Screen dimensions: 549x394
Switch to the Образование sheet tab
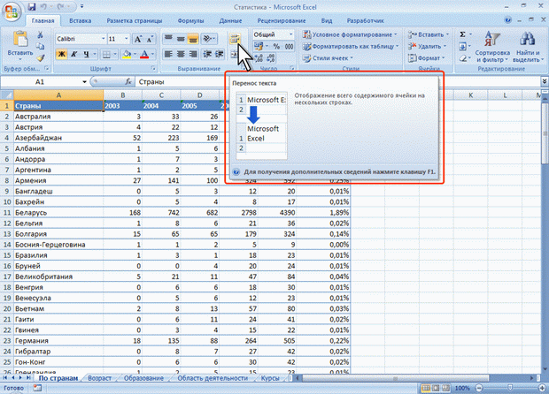tap(143, 378)
